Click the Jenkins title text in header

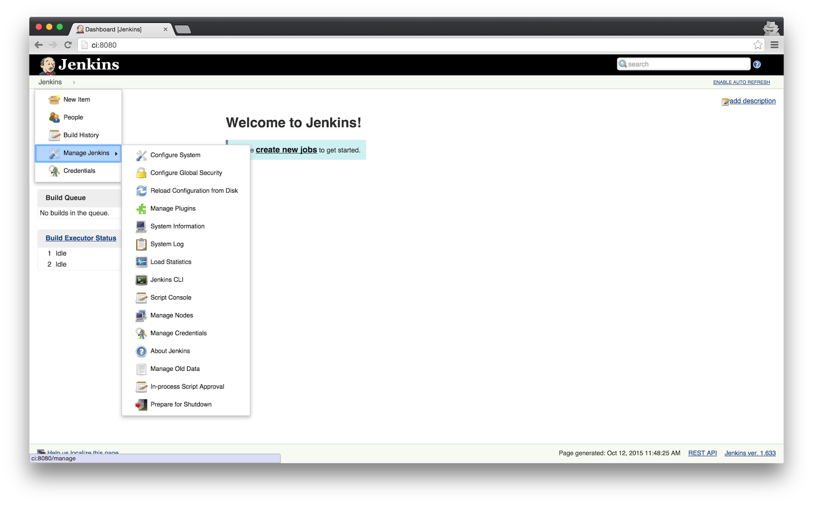pos(88,65)
